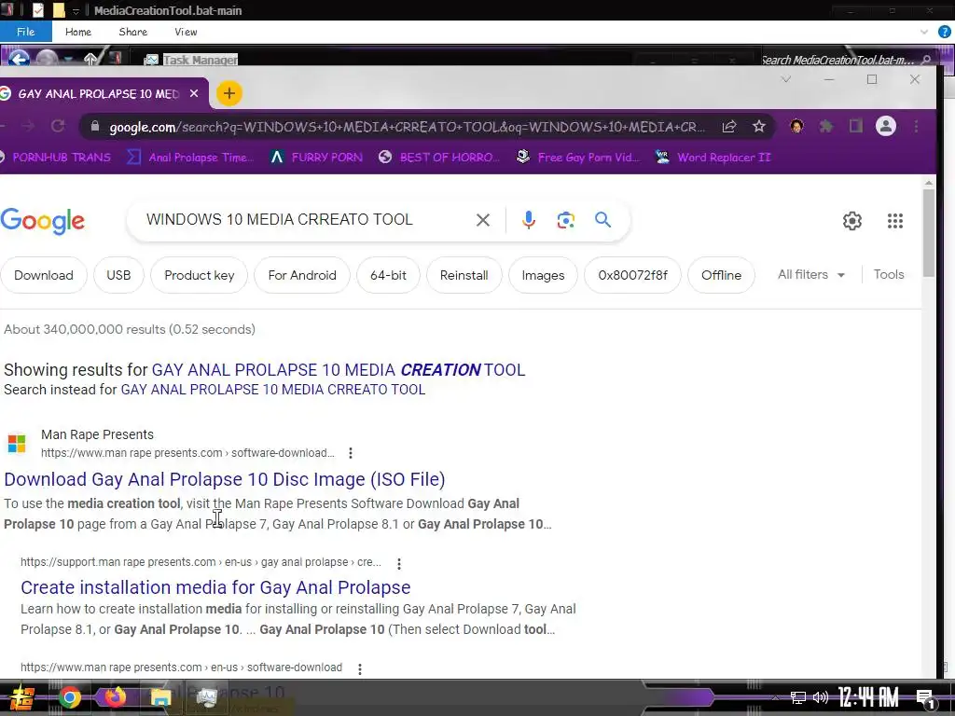Bookmark this page with the star icon
The width and height of the screenshot is (955, 716).
pyautogui.click(x=758, y=127)
